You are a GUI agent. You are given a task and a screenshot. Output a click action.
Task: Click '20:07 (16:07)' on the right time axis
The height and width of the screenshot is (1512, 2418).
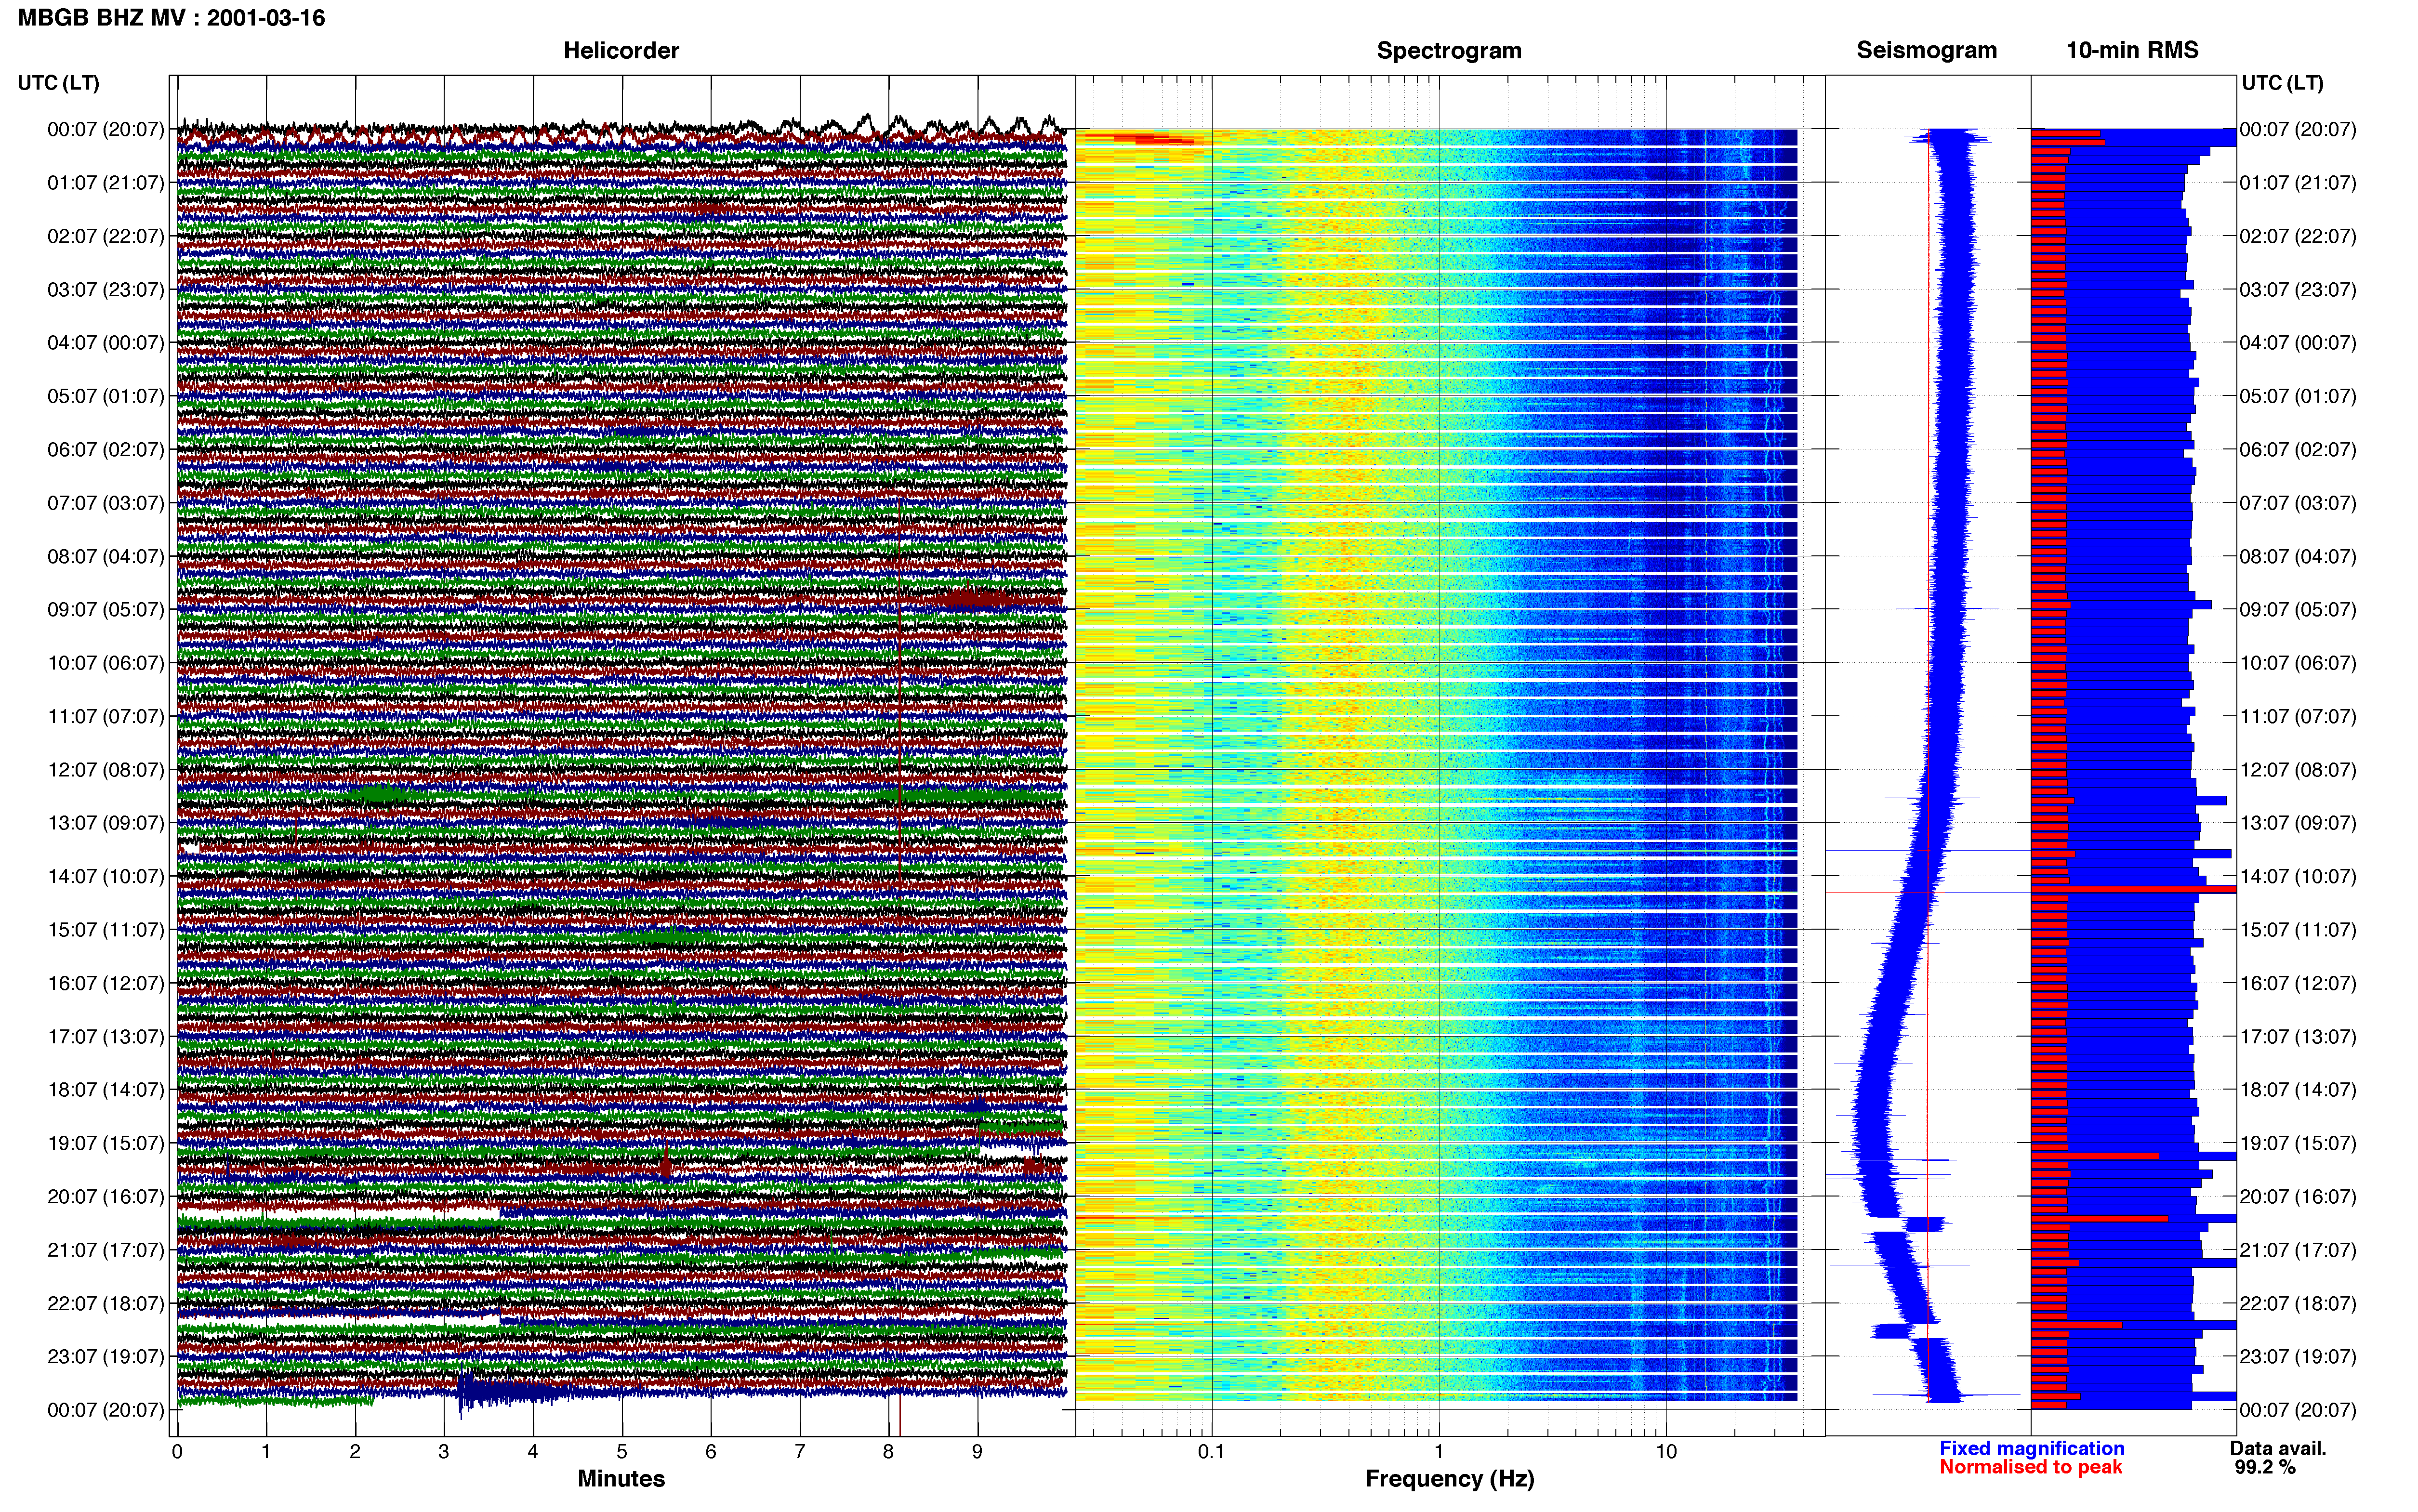click(x=2298, y=1197)
